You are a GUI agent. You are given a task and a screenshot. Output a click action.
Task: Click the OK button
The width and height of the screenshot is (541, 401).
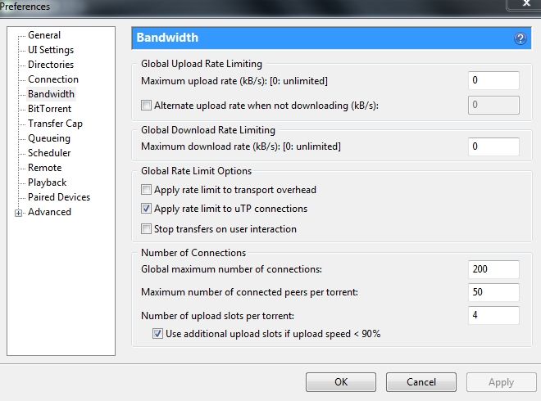[341, 382]
